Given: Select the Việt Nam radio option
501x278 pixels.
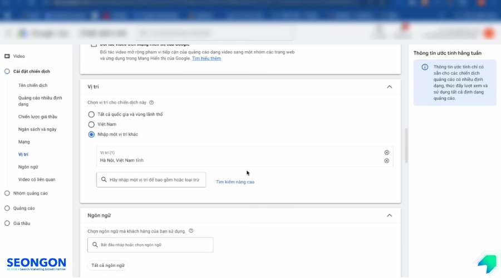Looking at the screenshot, I should tap(91, 125).
